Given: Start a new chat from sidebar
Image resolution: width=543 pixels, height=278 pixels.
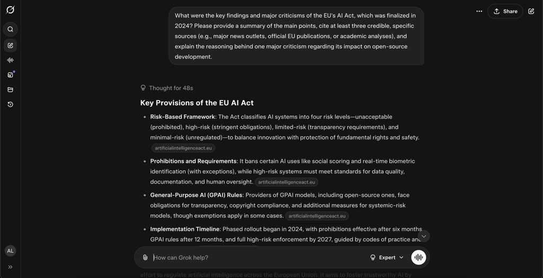Looking at the screenshot, I should click(x=11, y=46).
